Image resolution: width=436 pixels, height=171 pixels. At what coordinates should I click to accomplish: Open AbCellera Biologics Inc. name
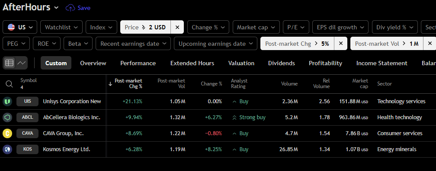(x=71, y=117)
